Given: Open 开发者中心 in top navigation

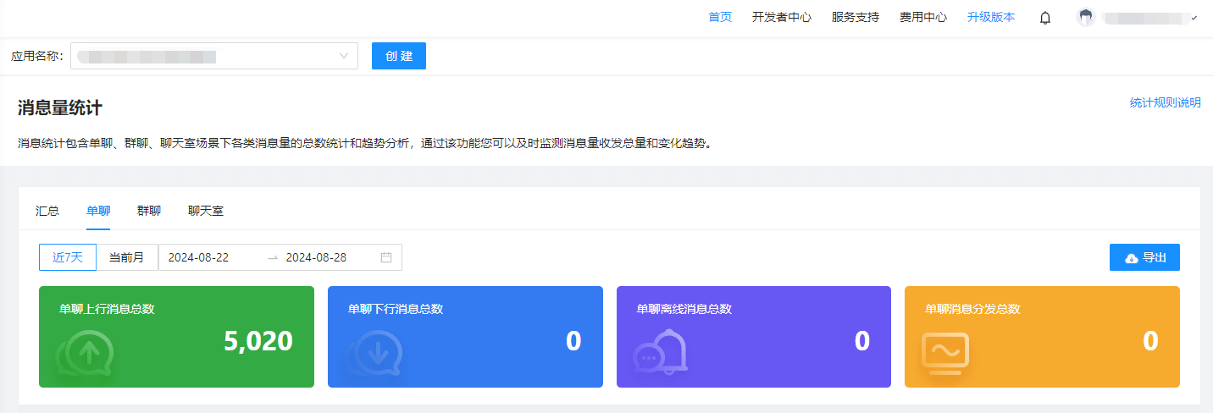Looking at the screenshot, I should [x=782, y=17].
